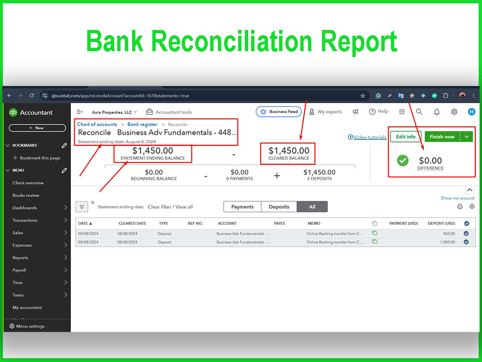The width and height of the screenshot is (482, 362).
Task: Uncheck the cleared mark for 450.00 deposit
Action: coord(466,233)
